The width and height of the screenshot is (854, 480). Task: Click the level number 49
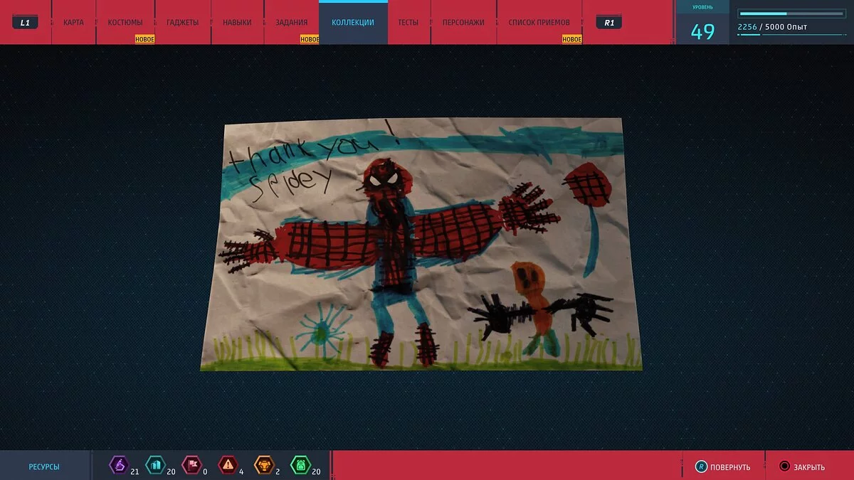coord(702,32)
